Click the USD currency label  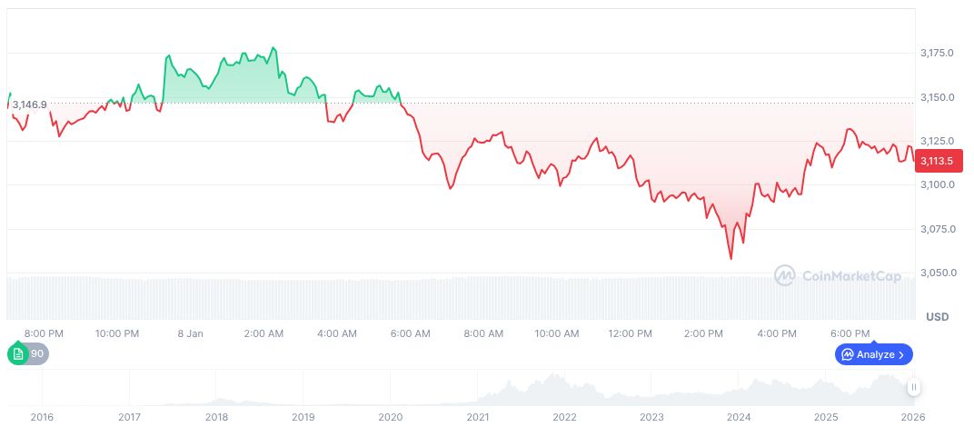[x=937, y=317]
